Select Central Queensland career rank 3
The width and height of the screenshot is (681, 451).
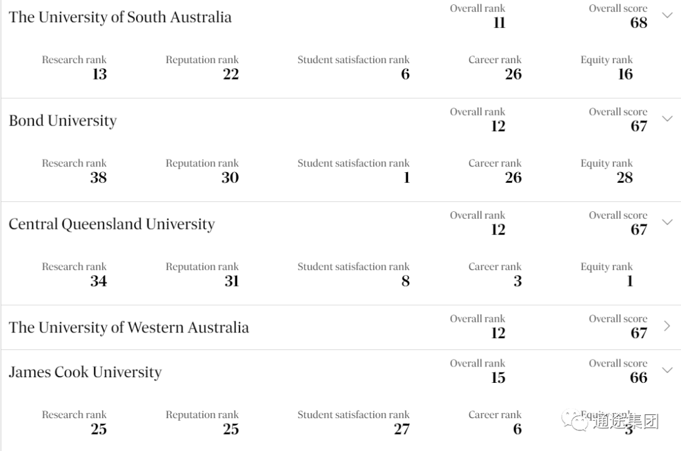[517, 281]
